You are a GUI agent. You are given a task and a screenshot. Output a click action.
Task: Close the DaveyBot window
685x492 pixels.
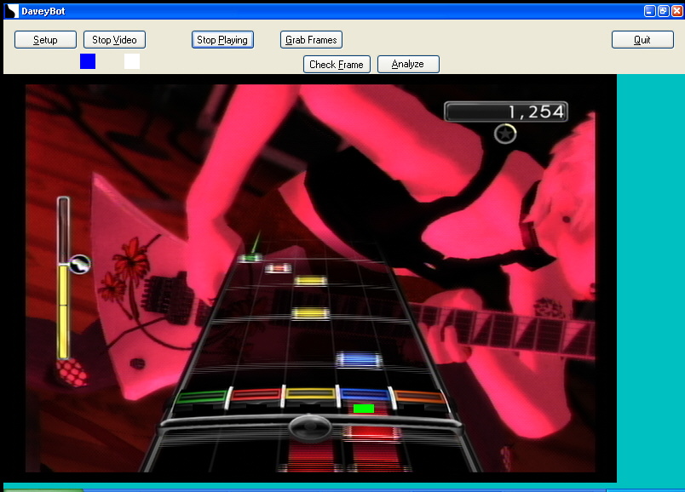[x=677, y=11]
